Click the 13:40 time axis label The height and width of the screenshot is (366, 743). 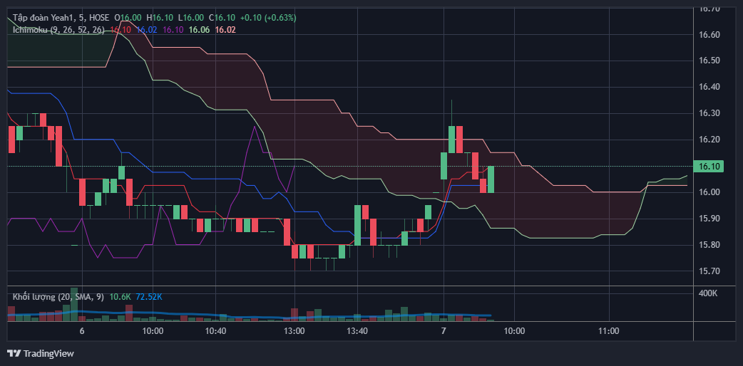pos(357,331)
